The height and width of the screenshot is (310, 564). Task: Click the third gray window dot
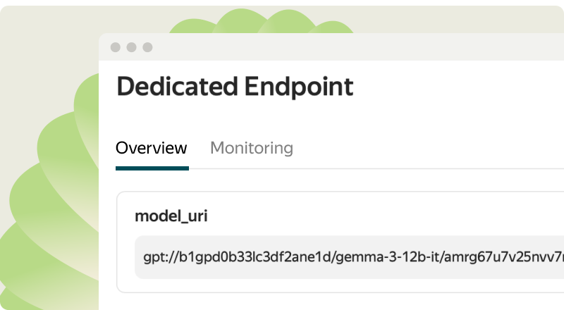[147, 47]
